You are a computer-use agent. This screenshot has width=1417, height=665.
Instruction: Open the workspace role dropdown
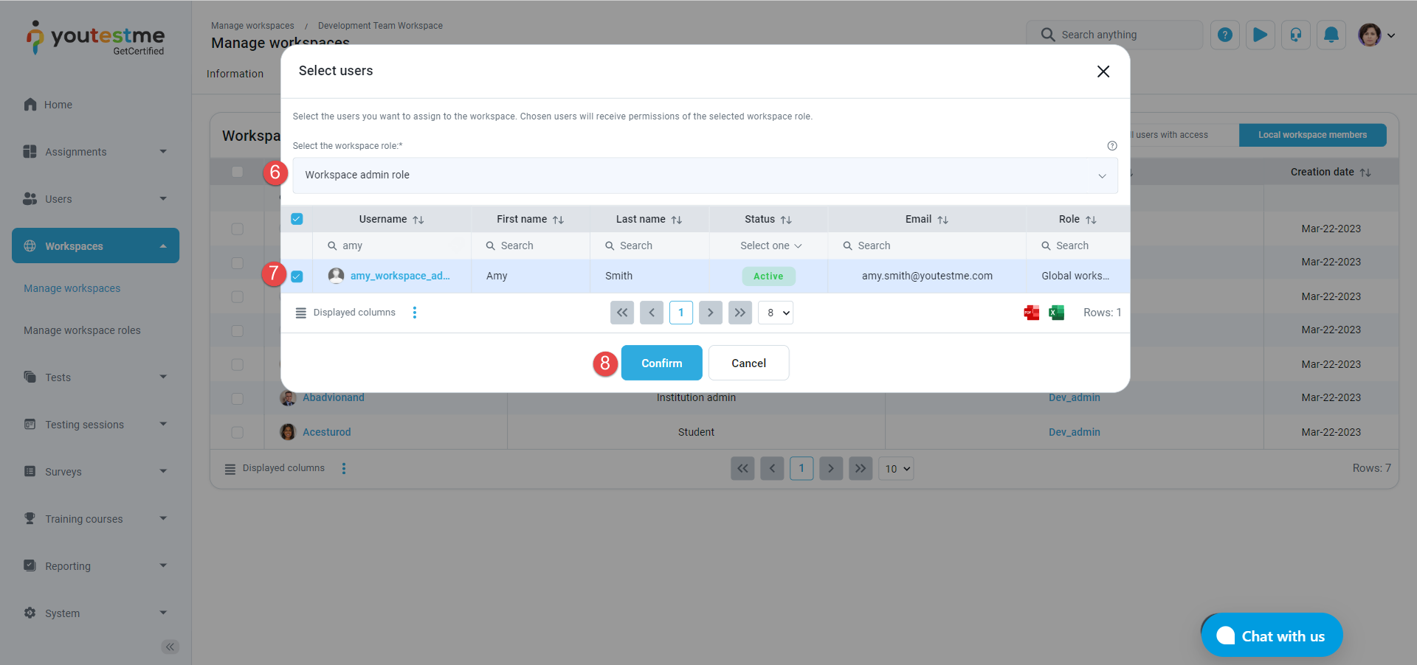pos(705,175)
